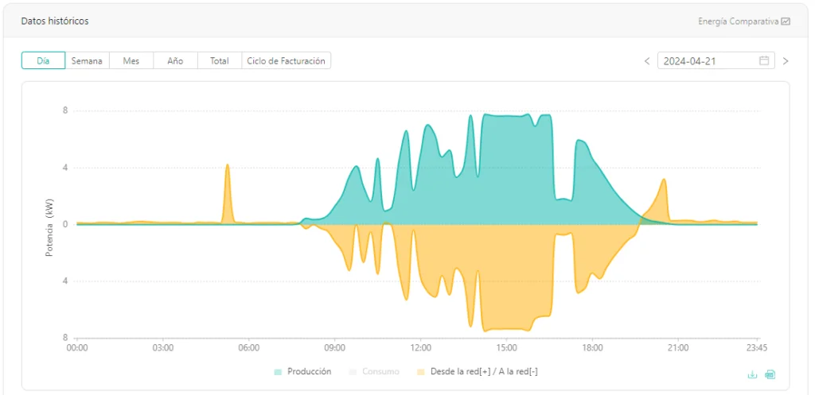The width and height of the screenshot is (815, 395).
Task: Click the 21:00 time axis label
Action: tap(678, 348)
